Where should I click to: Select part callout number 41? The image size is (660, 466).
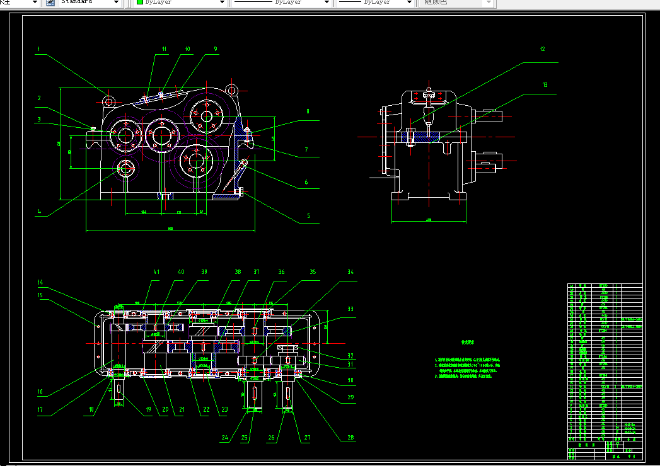point(156,272)
